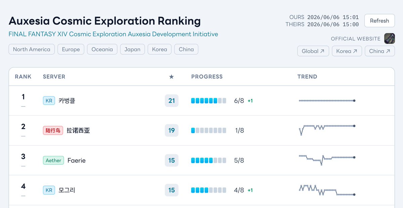Click Faerie's 5/8 progress bar
The image size is (403, 208).
coord(209,160)
